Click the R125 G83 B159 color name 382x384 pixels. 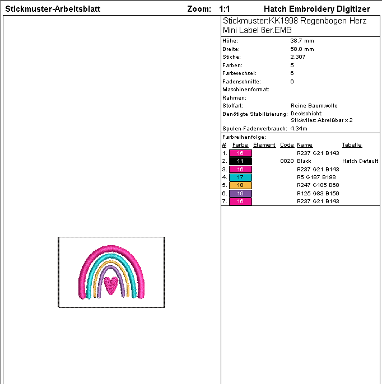coord(318,193)
